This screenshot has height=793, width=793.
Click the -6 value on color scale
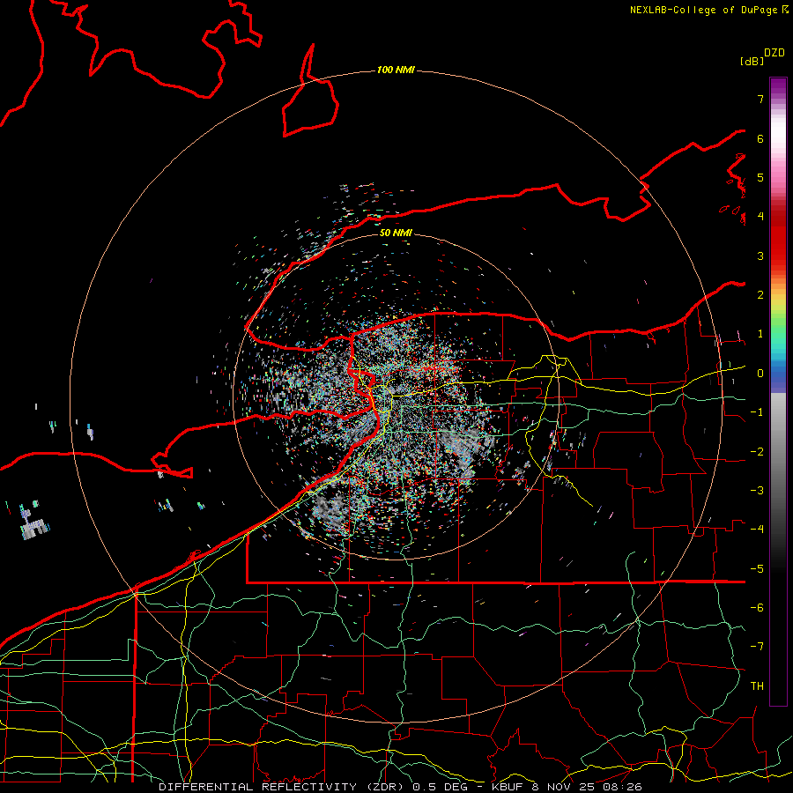tap(757, 608)
